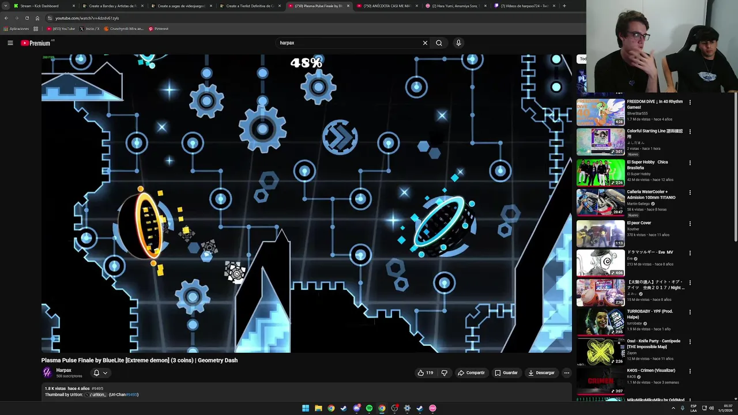The image size is (738, 415).
Task: Save video with Guardar button
Action: (x=506, y=373)
